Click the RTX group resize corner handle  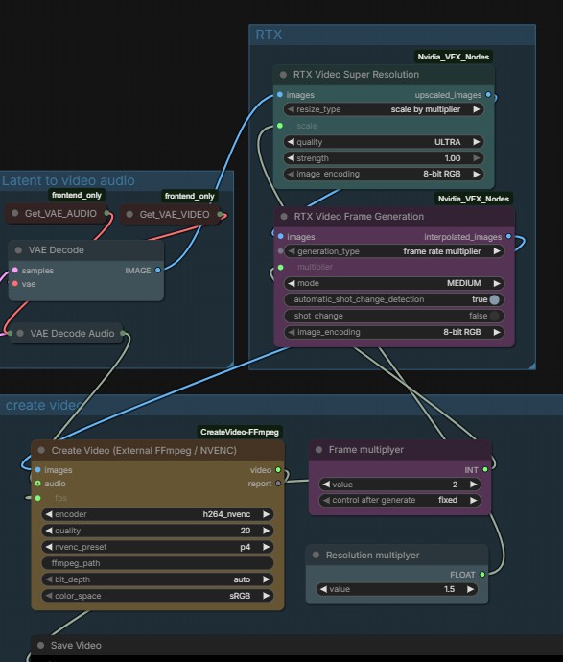pyautogui.click(x=531, y=366)
